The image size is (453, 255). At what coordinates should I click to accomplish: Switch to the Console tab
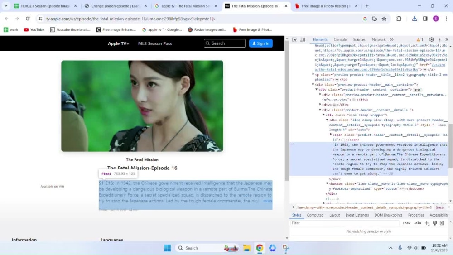click(340, 39)
